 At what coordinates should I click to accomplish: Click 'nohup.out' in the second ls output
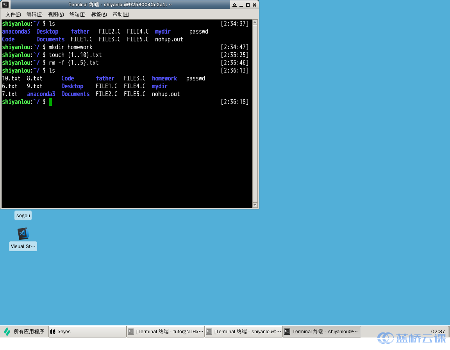tap(166, 94)
